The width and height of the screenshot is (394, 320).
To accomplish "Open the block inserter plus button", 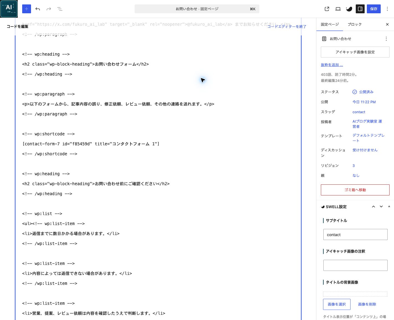I will 27,9.
